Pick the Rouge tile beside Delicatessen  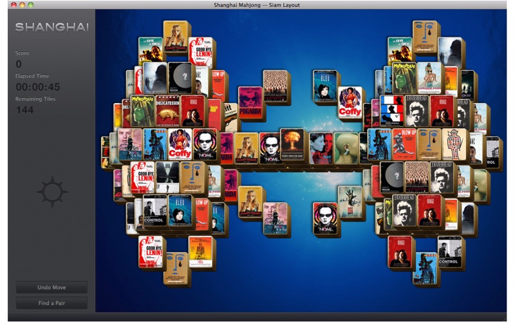click(x=192, y=111)
